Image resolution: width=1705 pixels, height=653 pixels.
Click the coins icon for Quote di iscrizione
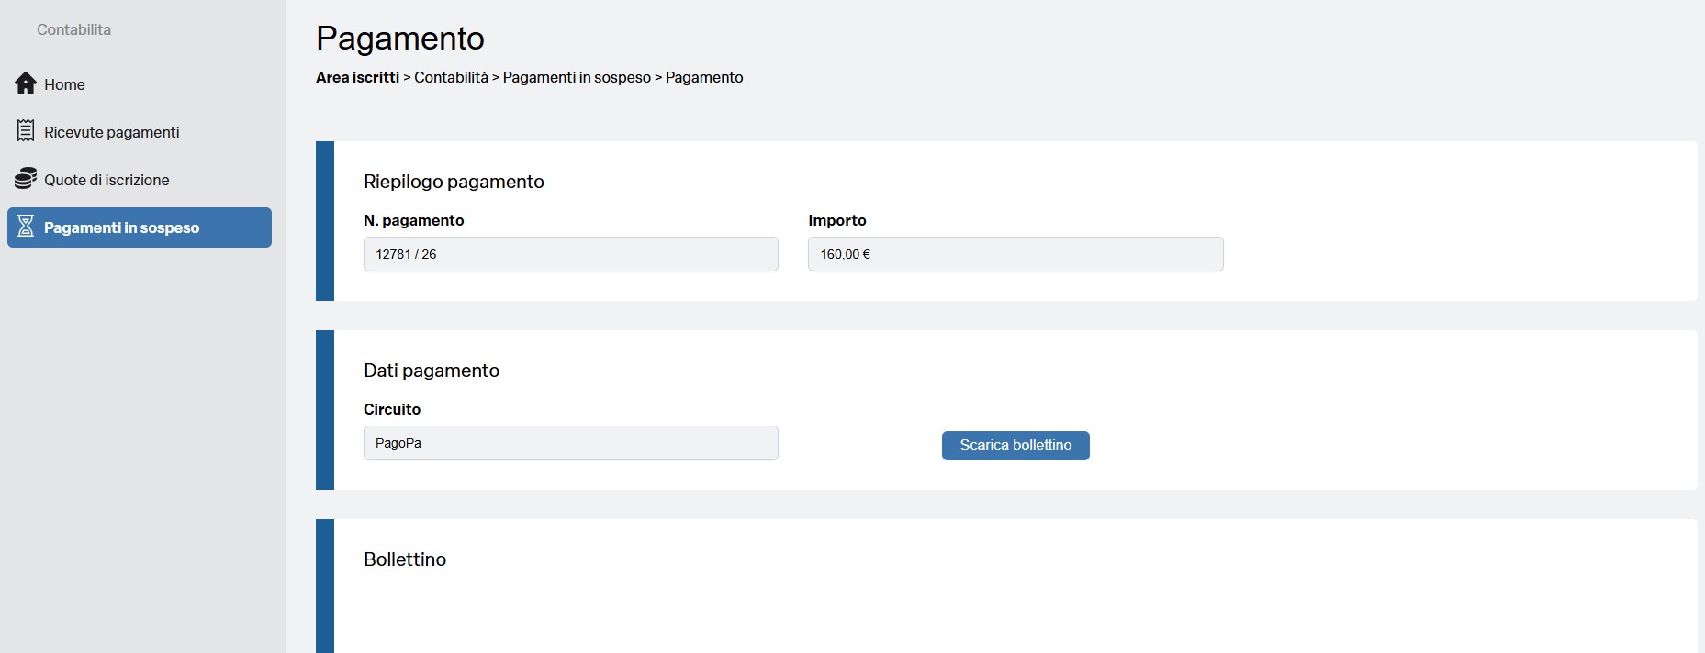(26, 179)
